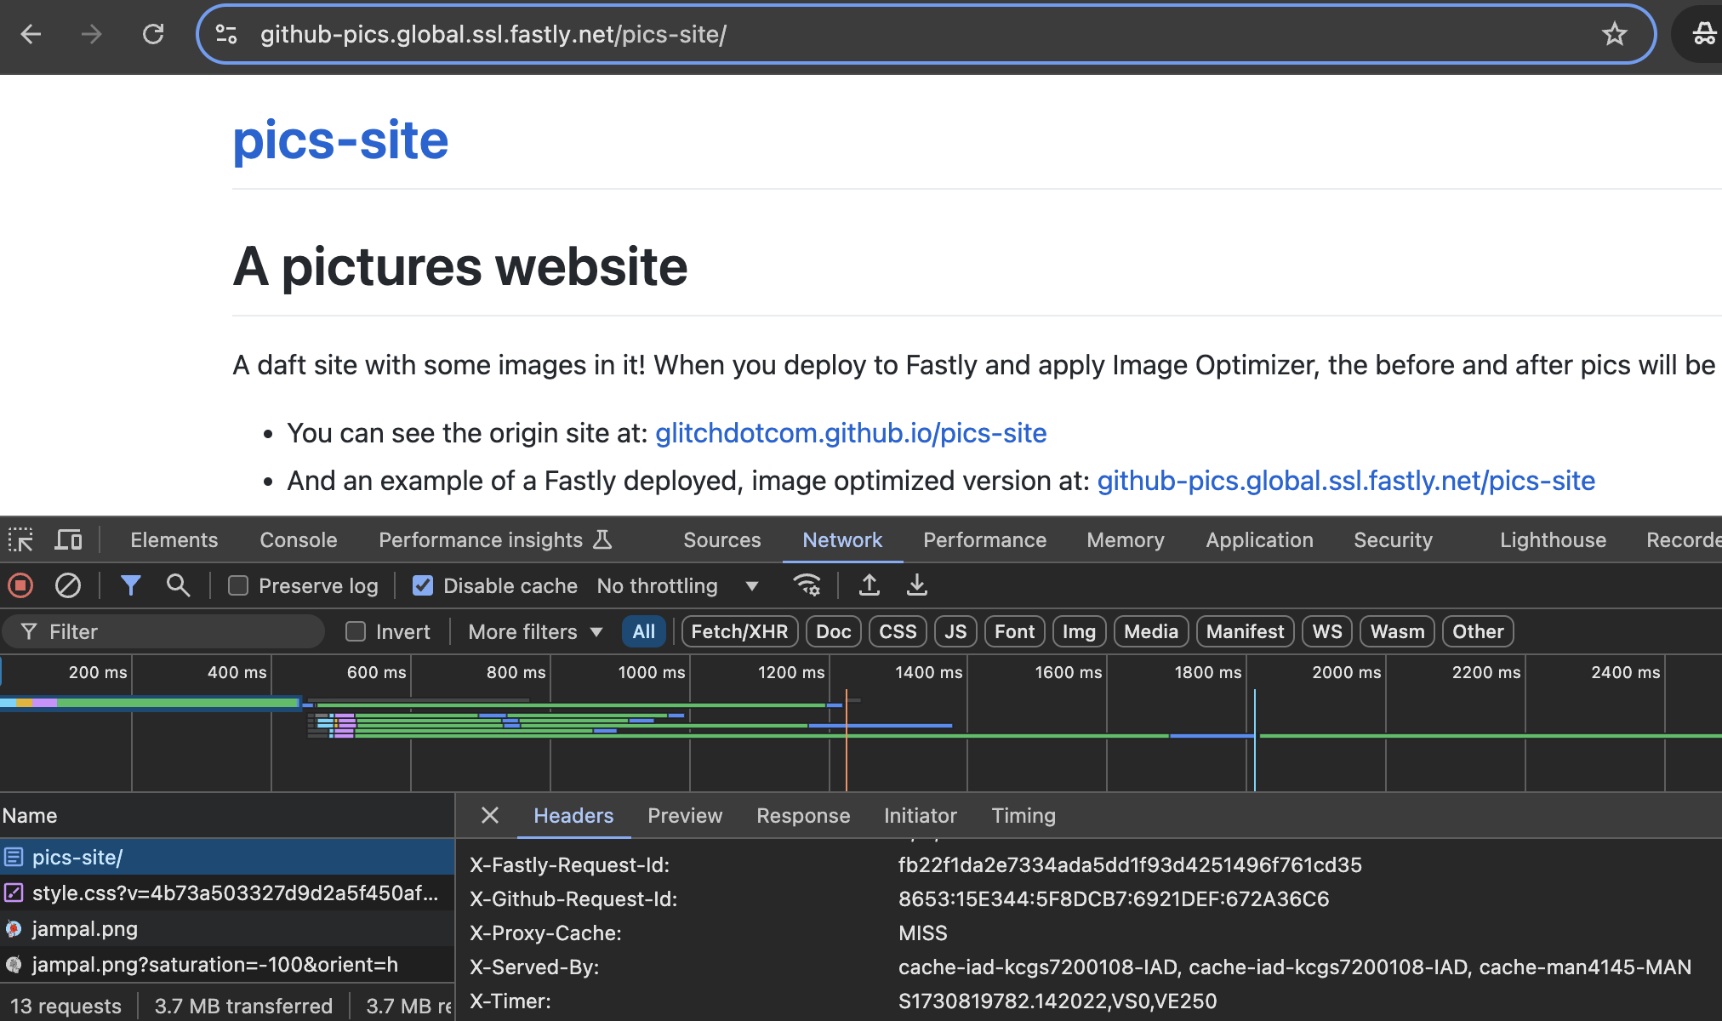Close the request details panel
The image size is (1722, 1021).
[x=490, y=815]
